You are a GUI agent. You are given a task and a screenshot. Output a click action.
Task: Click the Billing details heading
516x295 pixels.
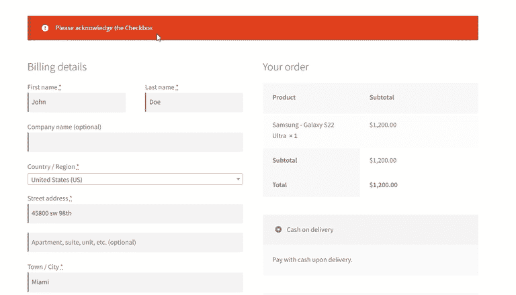[x=57, y=67]
